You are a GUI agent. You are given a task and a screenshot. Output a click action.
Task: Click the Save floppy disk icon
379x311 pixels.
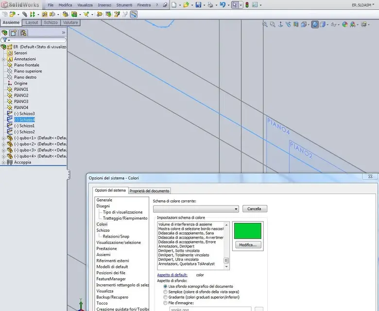198,5
